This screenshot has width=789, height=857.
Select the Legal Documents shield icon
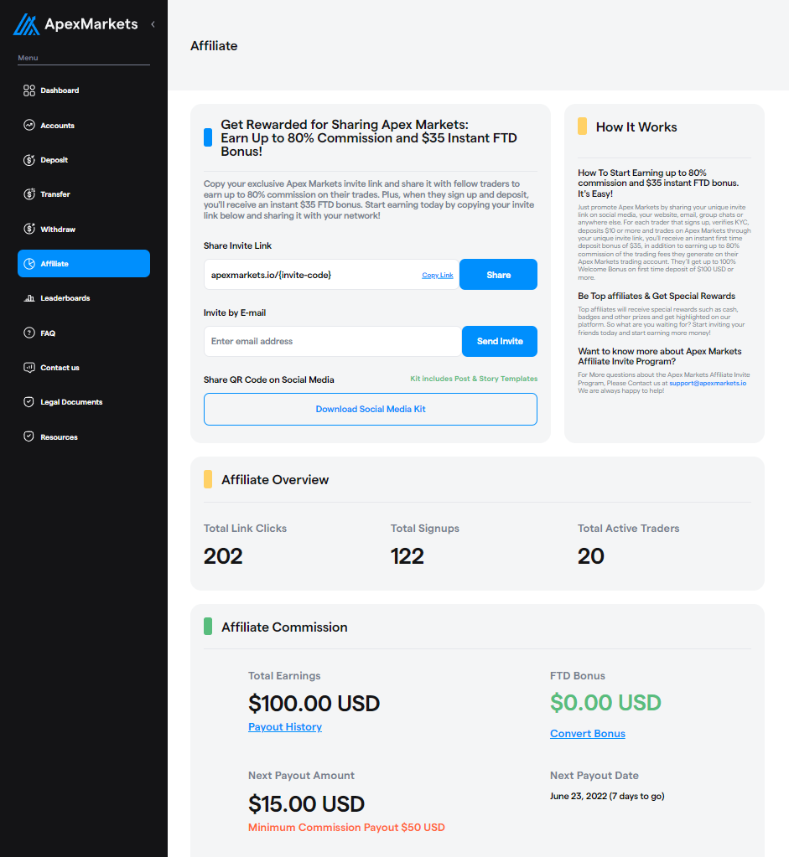pos(29,401)
